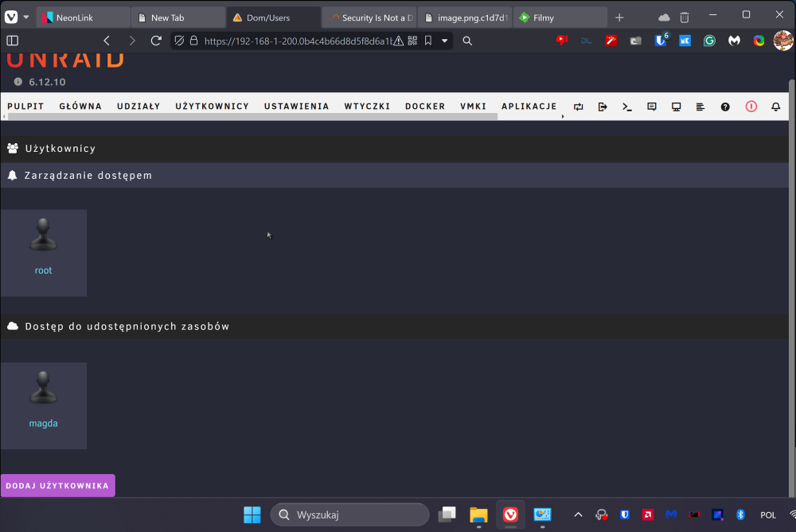Open the magda user card
The height and width of the screenshot is (532, 796).
(x=43, y=406)
